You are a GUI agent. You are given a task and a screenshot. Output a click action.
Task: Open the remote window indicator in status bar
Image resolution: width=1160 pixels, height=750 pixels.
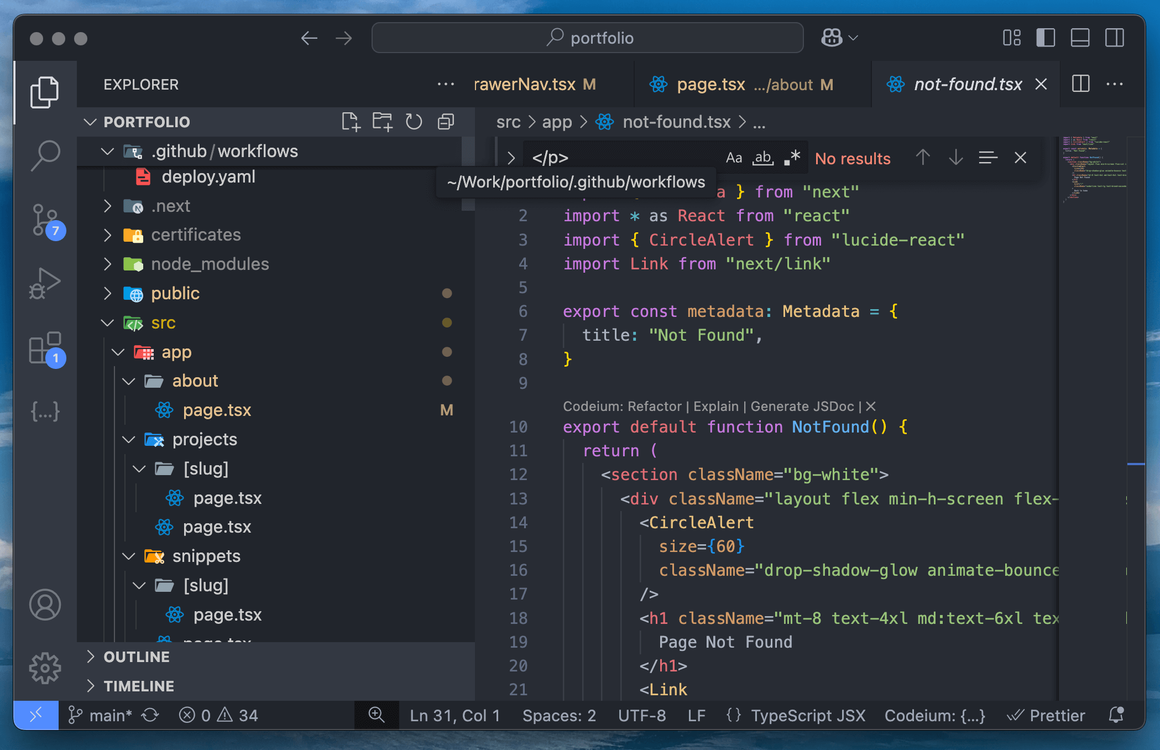coord(36,715)
